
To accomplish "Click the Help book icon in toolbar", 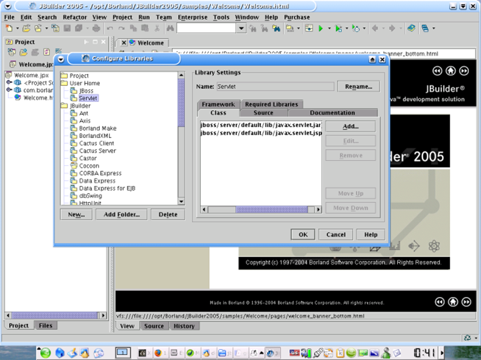I will 411,28.
